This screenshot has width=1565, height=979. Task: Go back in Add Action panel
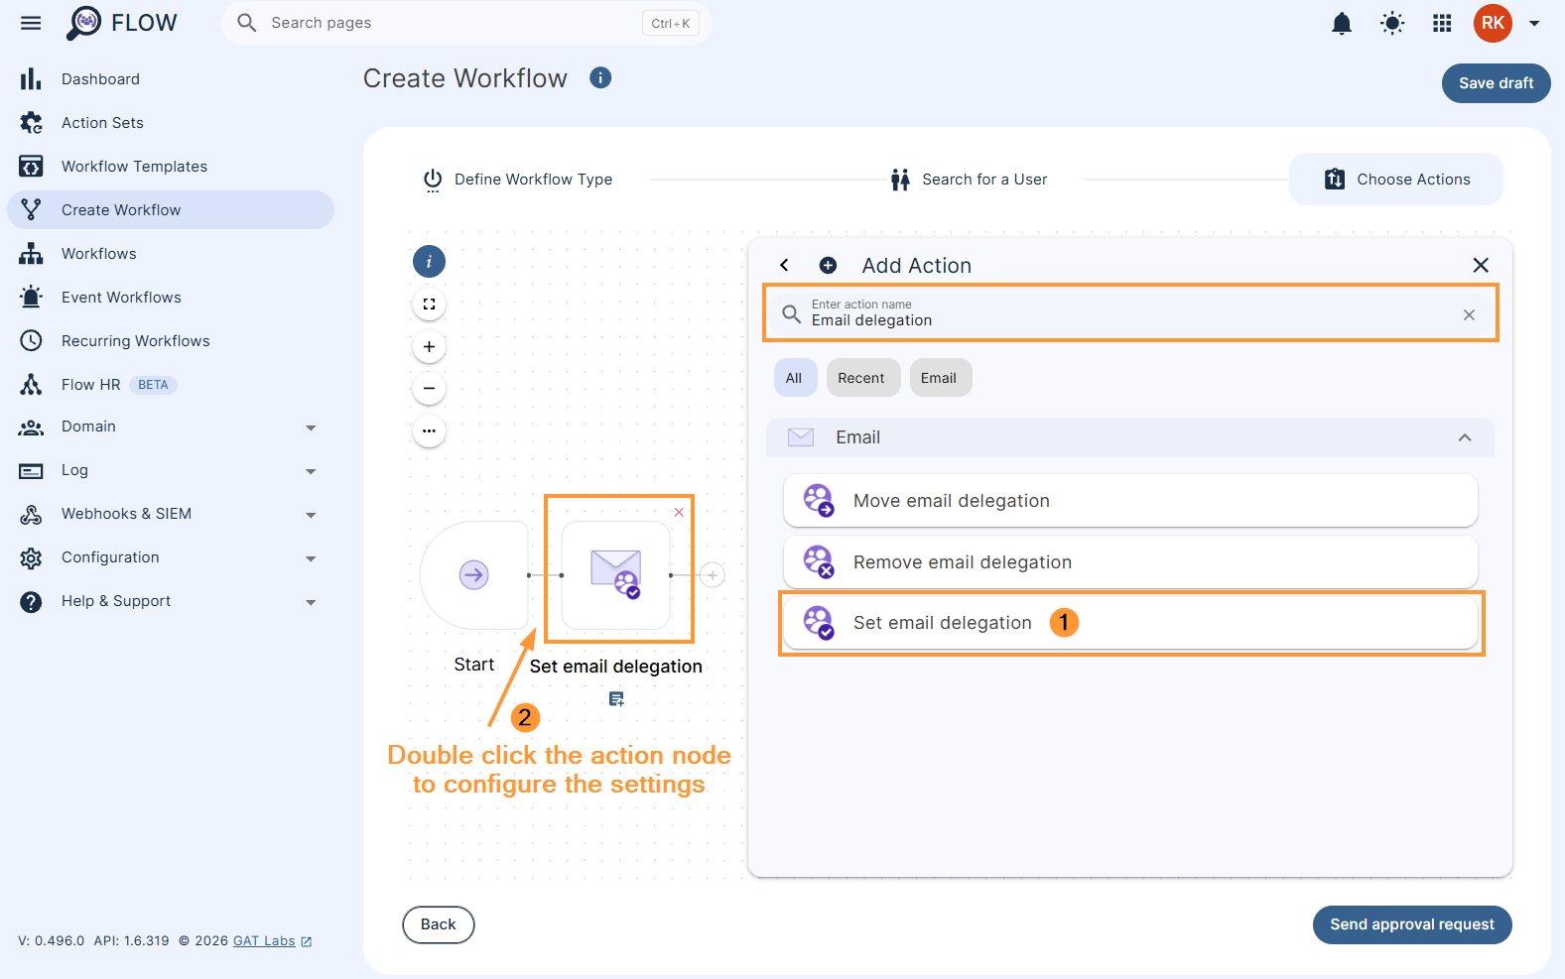click(x=784, y=265)
